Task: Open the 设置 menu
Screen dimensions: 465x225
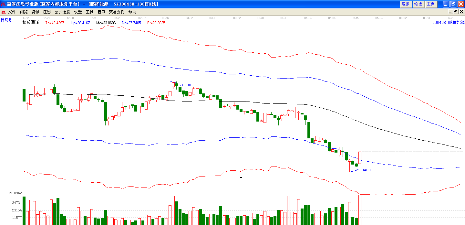Action: pyautogui.click(x=78, y=12)
